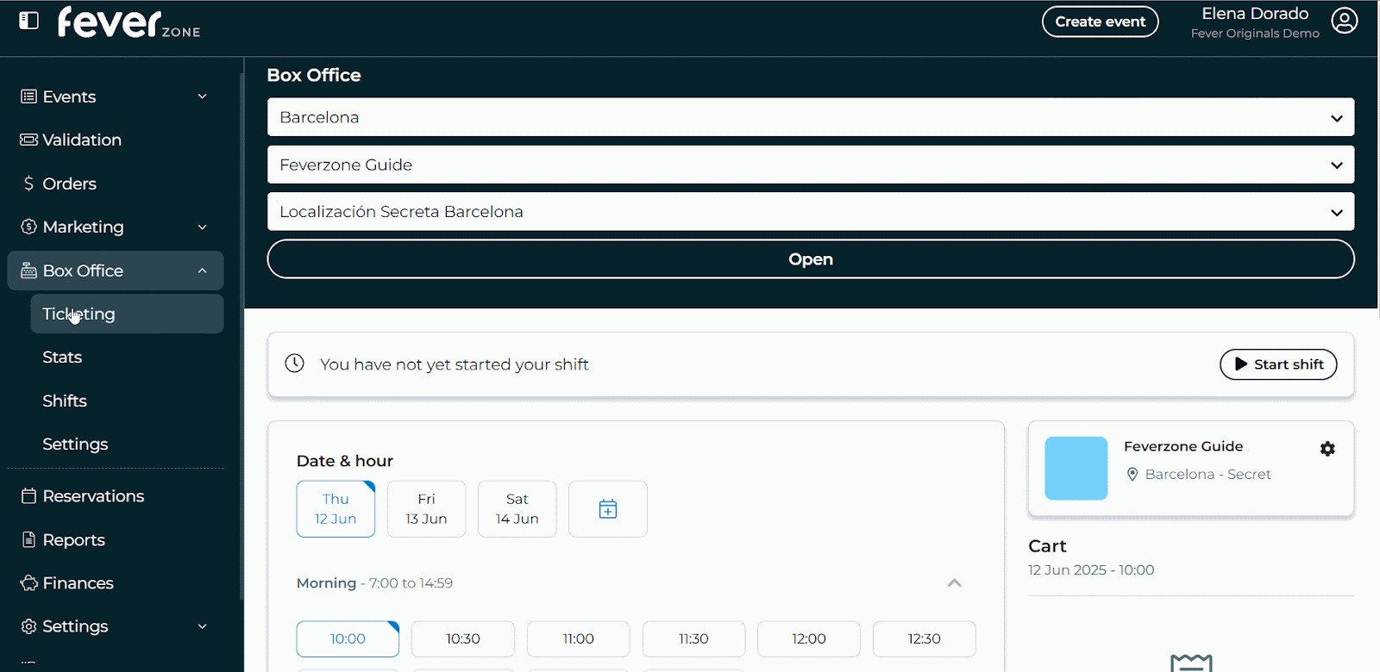Click the 'Fever Originals Demo' organization text

(1255, 34)
